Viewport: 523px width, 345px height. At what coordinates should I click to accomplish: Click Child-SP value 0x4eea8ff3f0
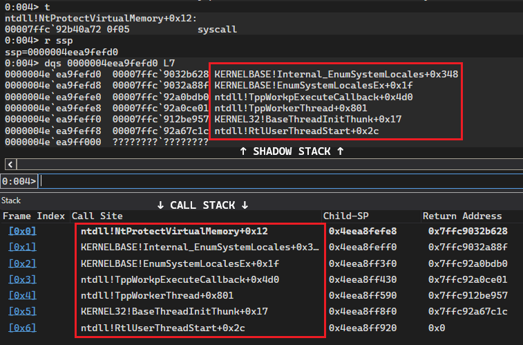coord(363,263)
